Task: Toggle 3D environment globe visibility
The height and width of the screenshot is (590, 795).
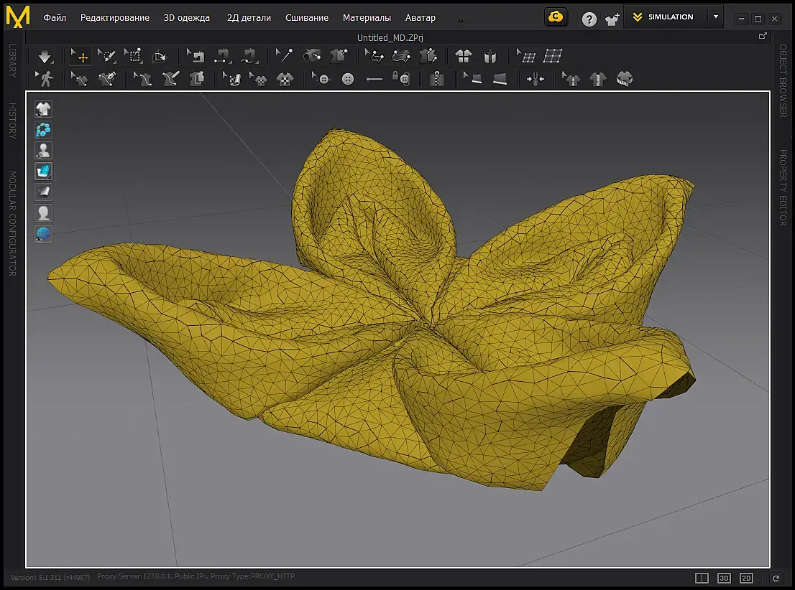Action: click(x=44, y=233)
